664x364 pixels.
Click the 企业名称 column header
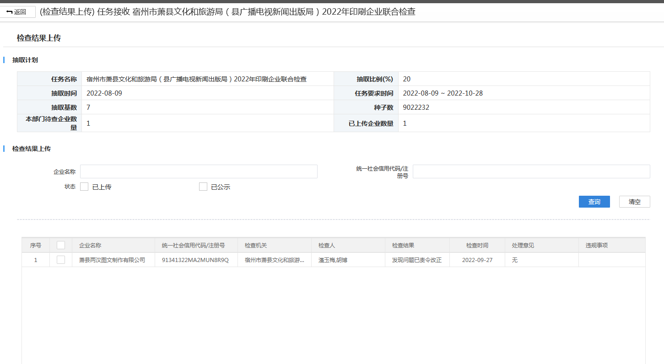coord(90,246)
